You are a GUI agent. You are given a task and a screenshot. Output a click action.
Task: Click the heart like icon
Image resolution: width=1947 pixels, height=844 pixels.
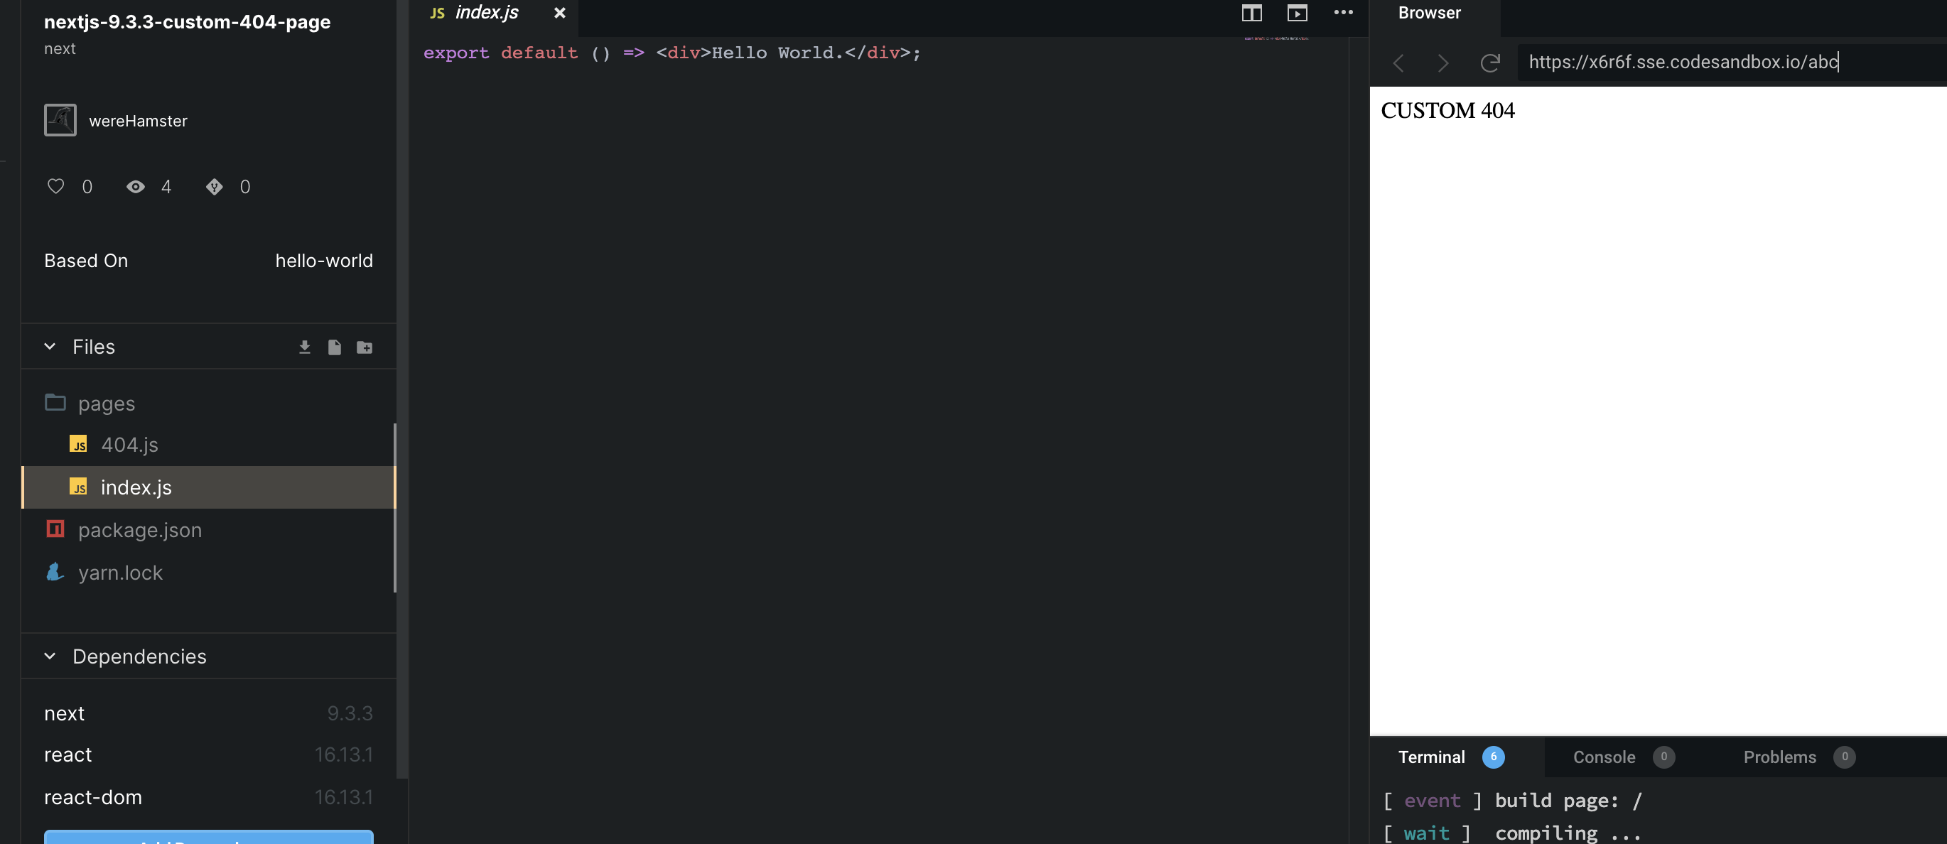[x=56, y=186]
